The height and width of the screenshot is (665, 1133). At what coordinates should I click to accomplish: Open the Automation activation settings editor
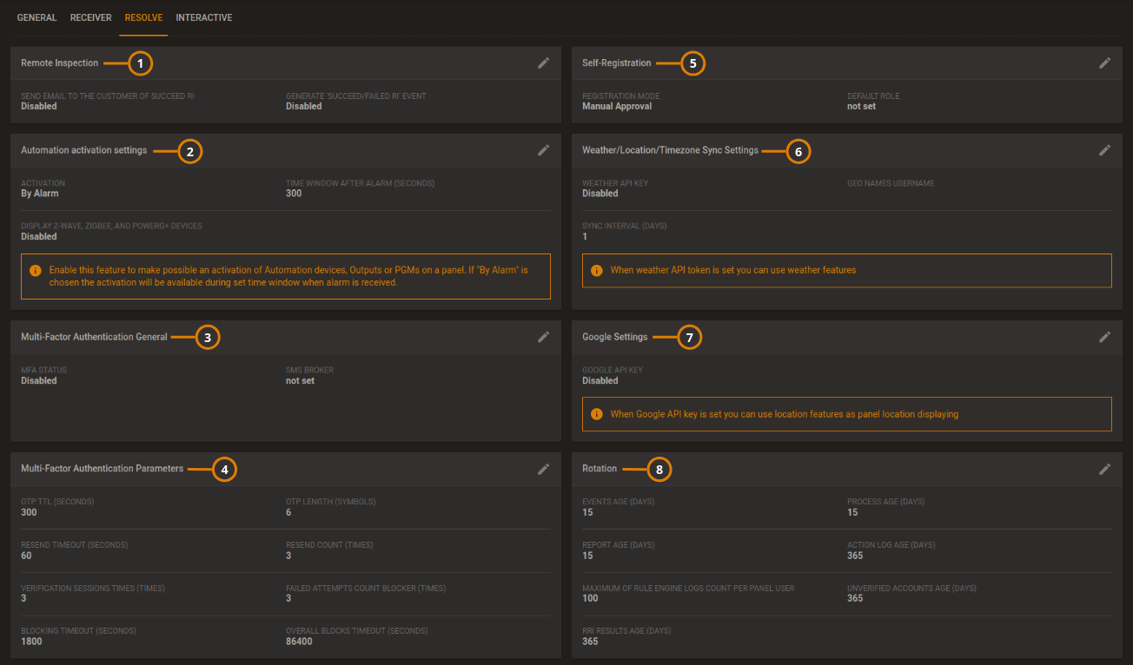pos(544,150)
